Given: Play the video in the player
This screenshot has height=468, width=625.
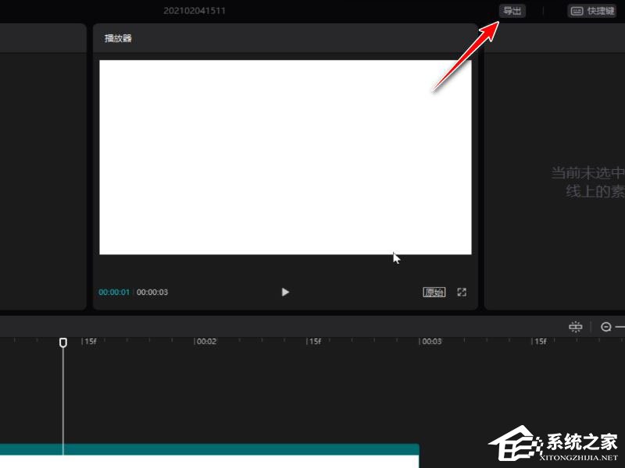Looking at the screenshot, I should point(285,292).
